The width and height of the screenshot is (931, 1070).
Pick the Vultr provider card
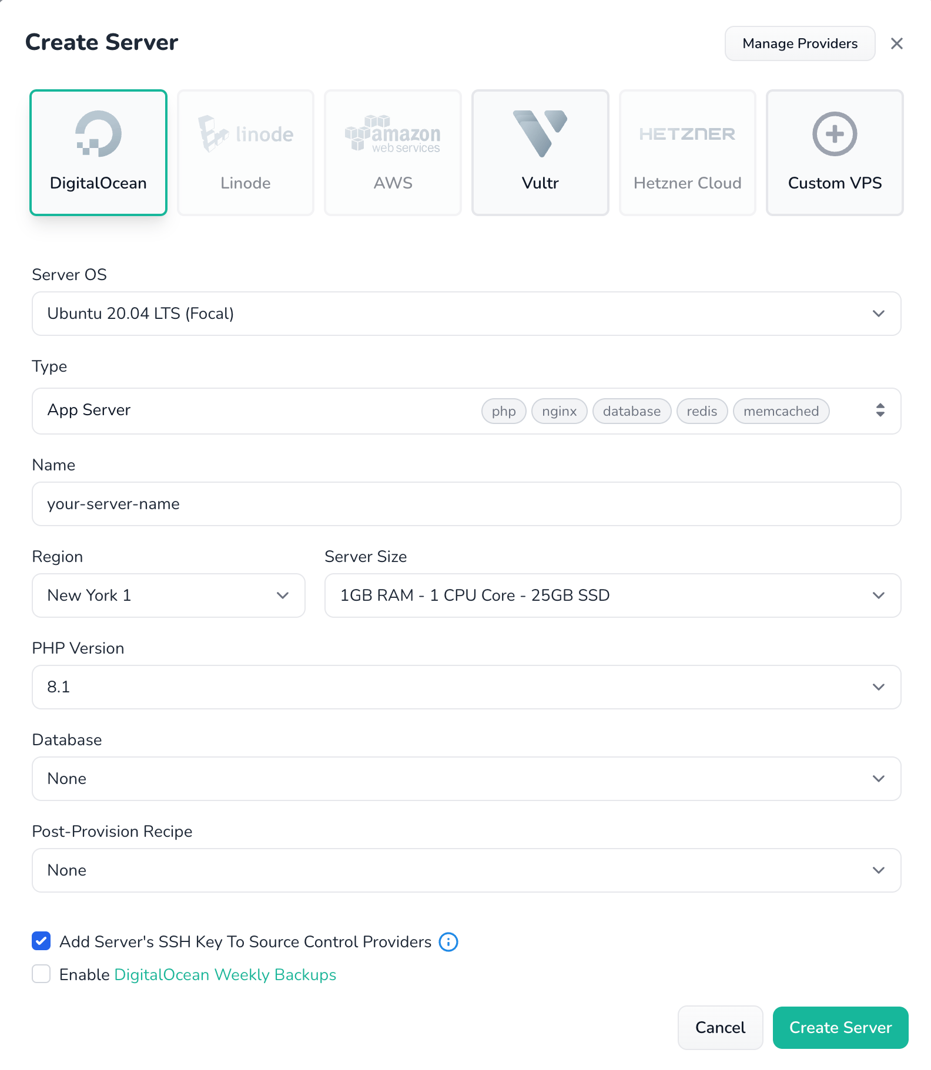(x=540, y=153)
